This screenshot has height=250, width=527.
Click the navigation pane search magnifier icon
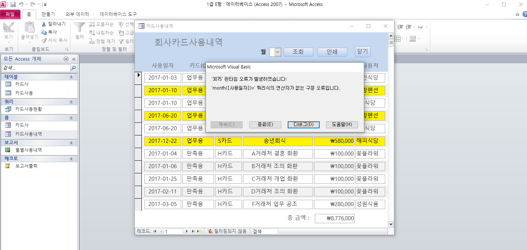pyautogui.click(x=74, y=68)
